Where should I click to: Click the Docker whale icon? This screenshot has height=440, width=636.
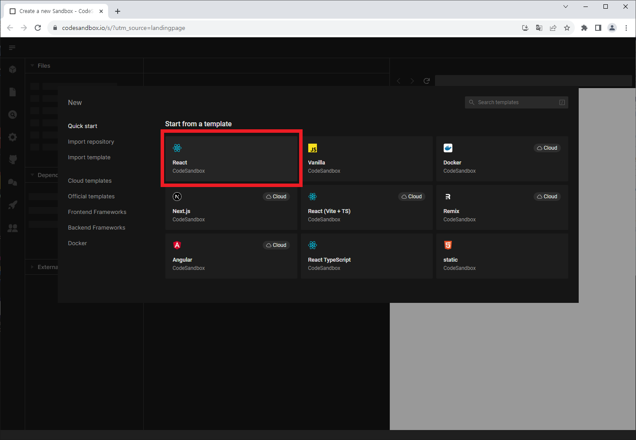click(x=448, y=148)
